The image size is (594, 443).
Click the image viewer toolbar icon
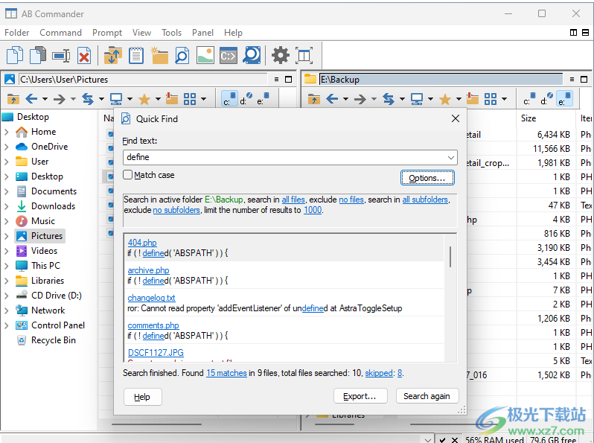205,55
